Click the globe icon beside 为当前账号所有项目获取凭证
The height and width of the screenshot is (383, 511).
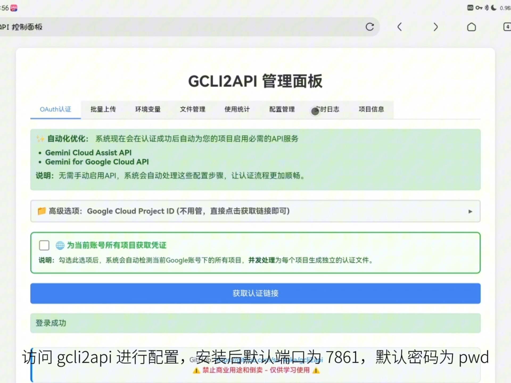click(60, 245)
